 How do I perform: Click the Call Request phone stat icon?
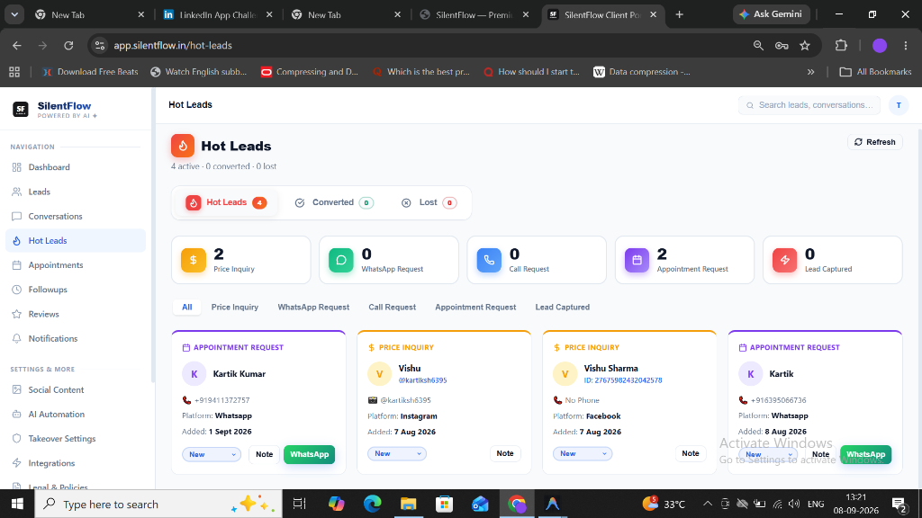(x=489, y=260)
